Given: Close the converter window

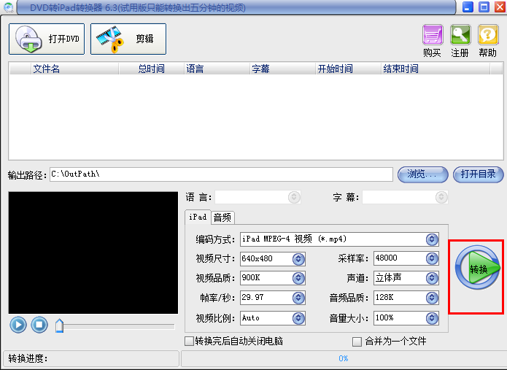Looking at the screenshot, I should click(x=500, y=7).
